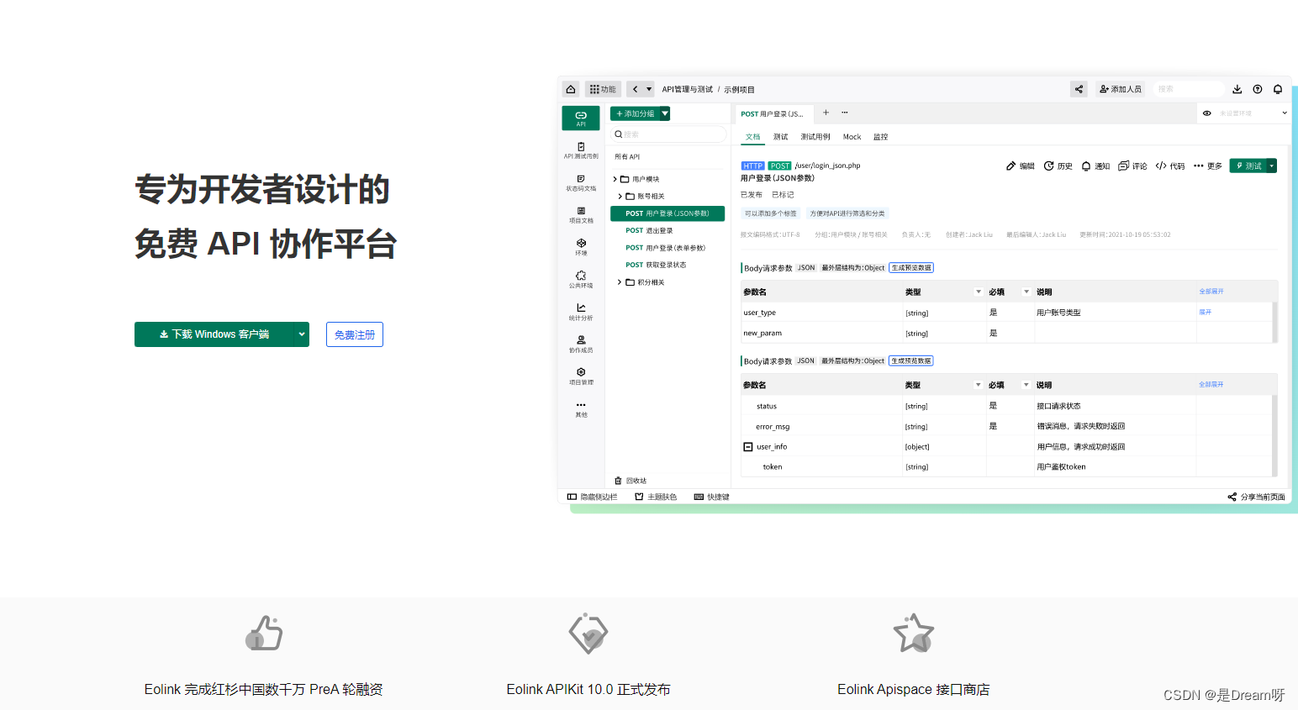The width and height of the screenshot is (1298, 710).
Task: Click the share icon near 添加人员
Action: [1079, 88]
